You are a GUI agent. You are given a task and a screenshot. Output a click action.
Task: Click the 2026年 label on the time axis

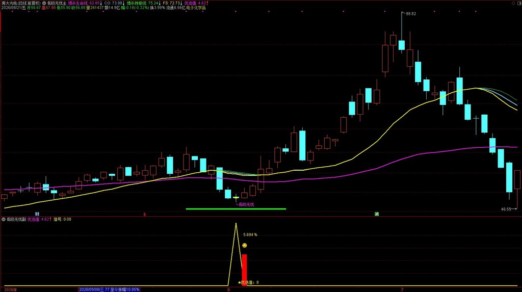click(10, 289)
